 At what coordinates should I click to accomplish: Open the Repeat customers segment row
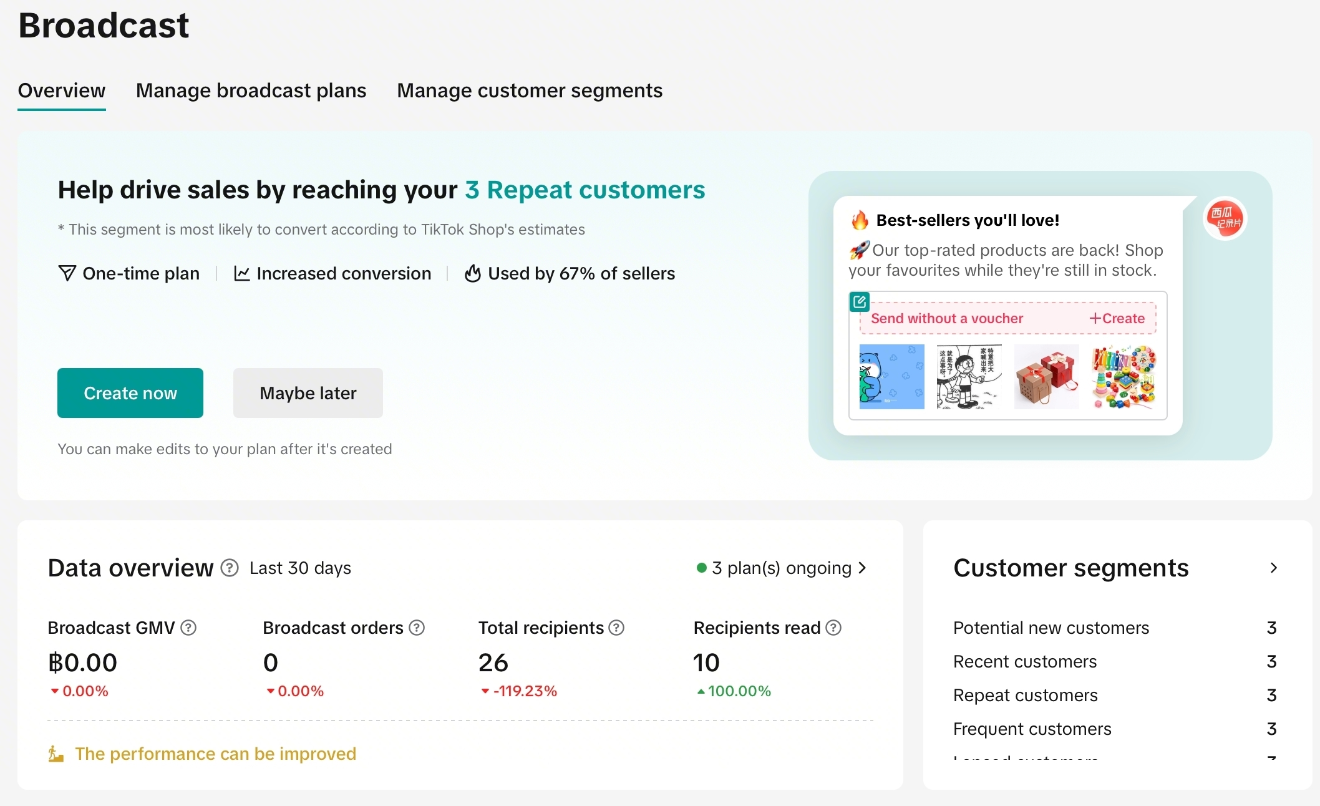[x=1026, y=696]
